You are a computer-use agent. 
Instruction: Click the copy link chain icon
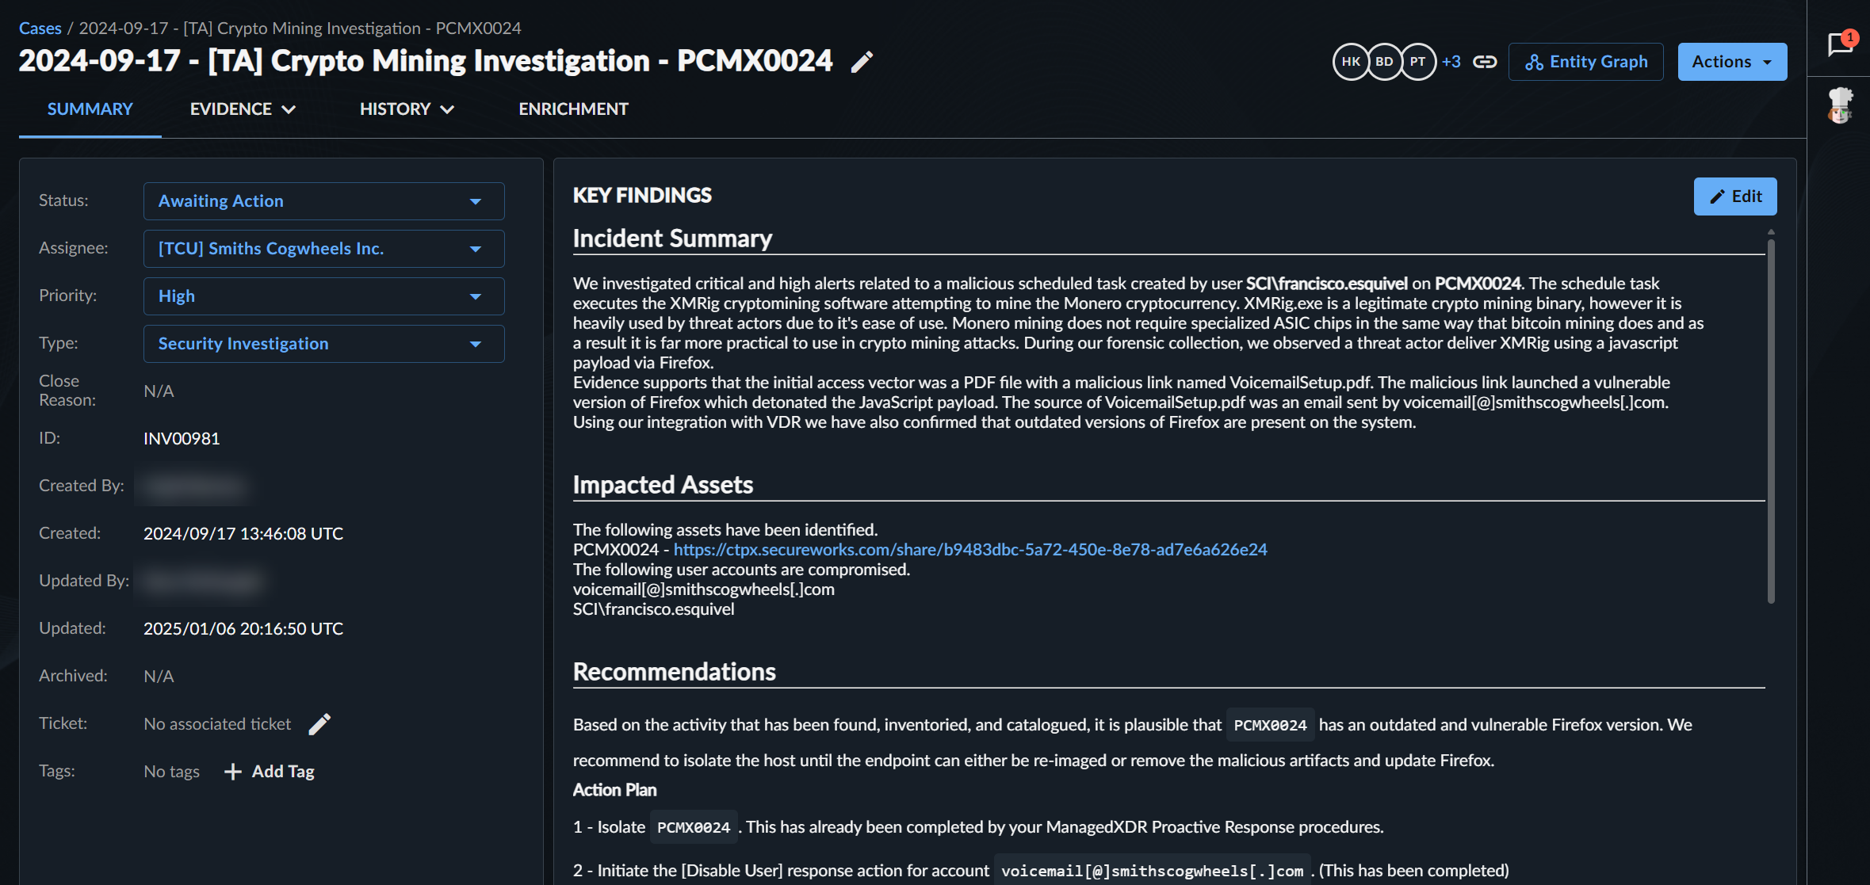(x=1485, y=62)
